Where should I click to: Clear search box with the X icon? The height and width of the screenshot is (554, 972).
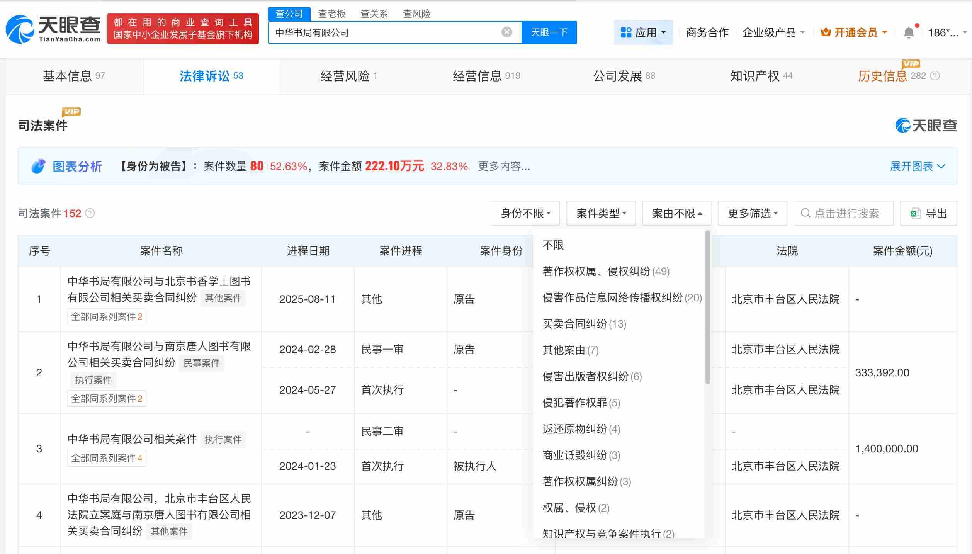(x=506, y=32)
